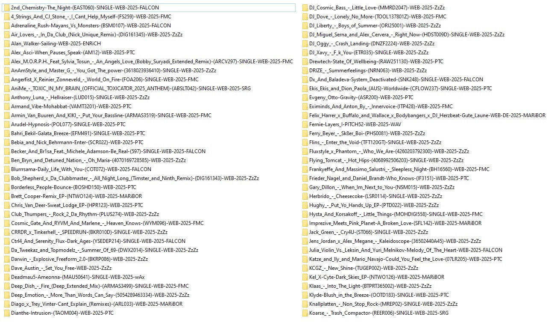The image size is (554, 325).
Task: Select the Deadmau5-Ameonna folder icon
Action: 7,277
